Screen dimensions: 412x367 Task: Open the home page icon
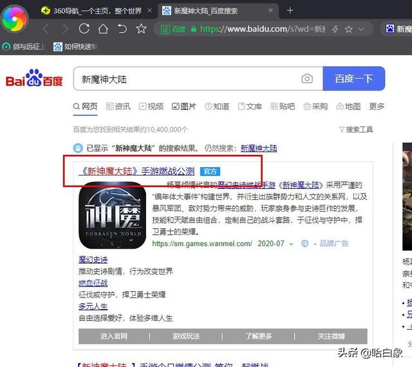tap(103, 28)
